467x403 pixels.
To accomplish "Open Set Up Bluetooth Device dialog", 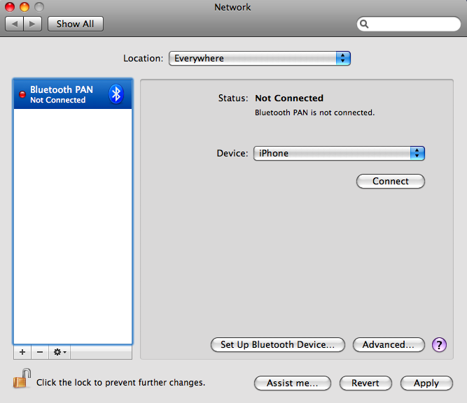I will 278,344.
